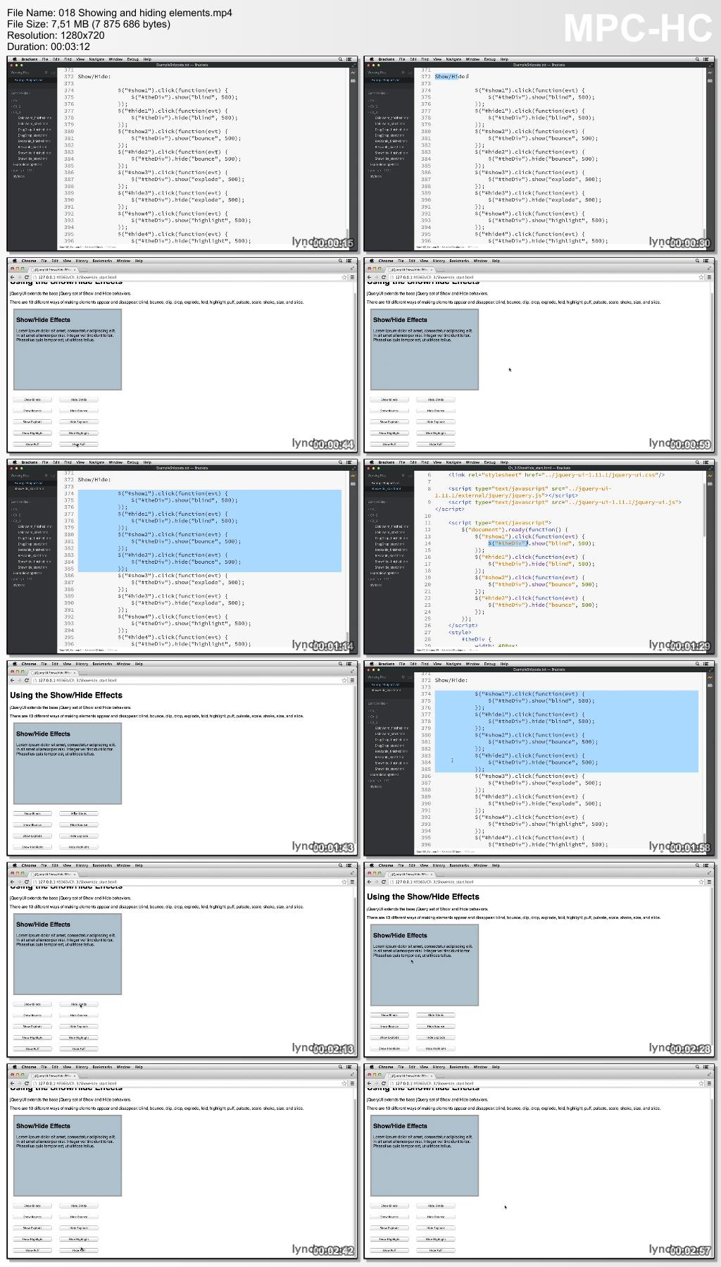The width and height of the screenshot is (721, 1267).
Task: Click Chrome back arrow in 00:01:43 frame
Action: pos(12,680)
